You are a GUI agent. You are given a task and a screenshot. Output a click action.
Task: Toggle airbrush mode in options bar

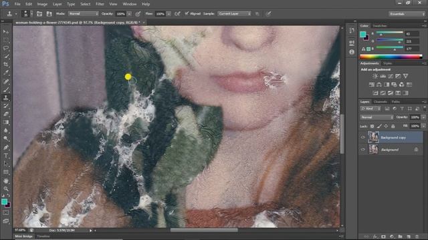pyautogui.click(x=177, y=13)
